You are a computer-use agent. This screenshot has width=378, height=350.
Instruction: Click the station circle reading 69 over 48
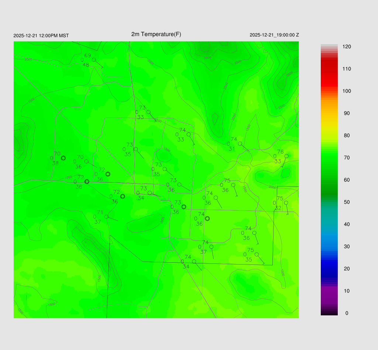point(94,59)
